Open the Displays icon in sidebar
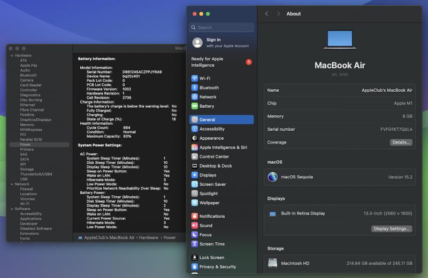428x278 pixels. [x=194, y=175]
